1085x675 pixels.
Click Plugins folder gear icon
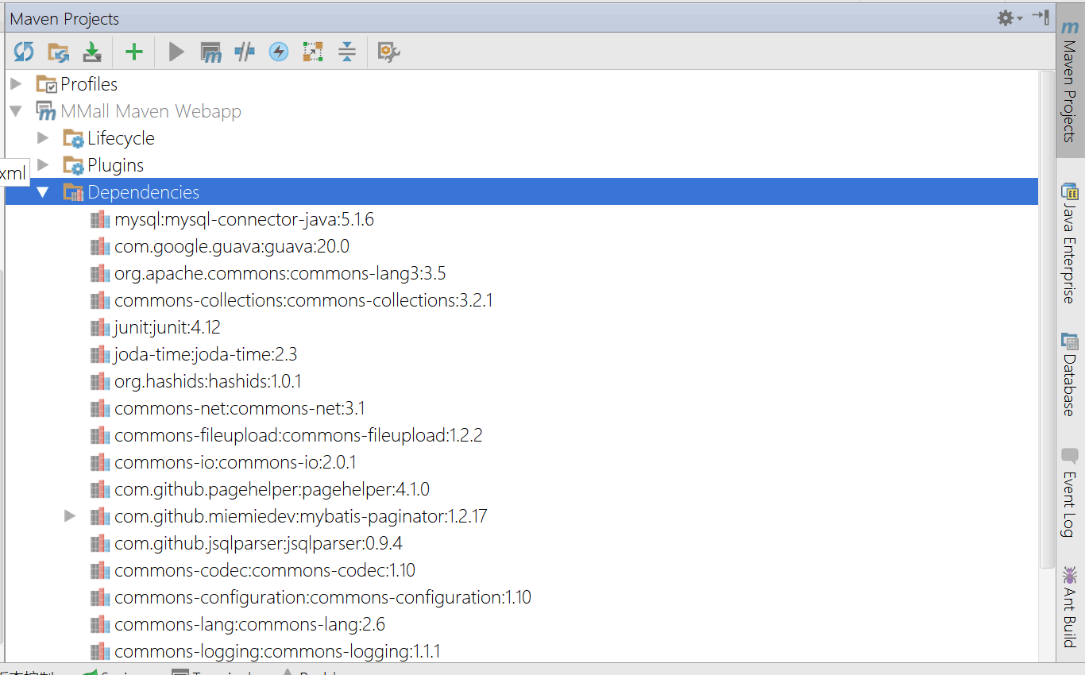tap(73, 166)
